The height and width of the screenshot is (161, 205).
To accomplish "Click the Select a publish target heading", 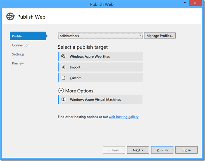I will (x=83, y=47).
